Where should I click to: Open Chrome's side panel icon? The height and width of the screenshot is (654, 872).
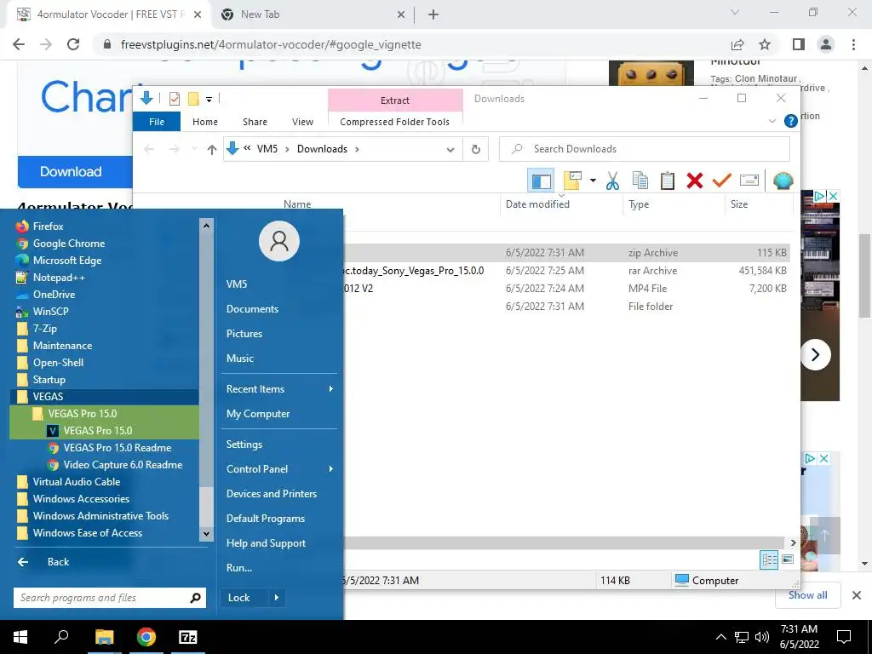[799, 44]
